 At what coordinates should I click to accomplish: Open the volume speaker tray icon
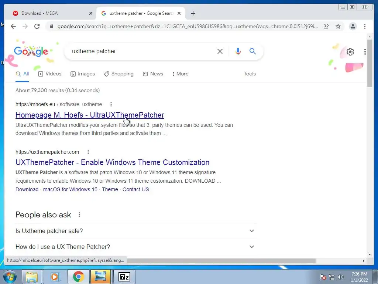click(341, 277)
